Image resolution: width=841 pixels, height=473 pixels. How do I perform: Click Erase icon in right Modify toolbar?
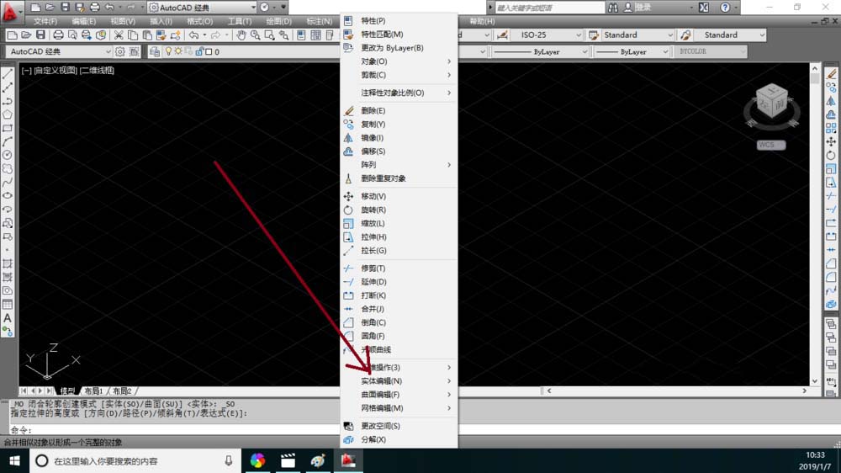[x=831, y=74]
